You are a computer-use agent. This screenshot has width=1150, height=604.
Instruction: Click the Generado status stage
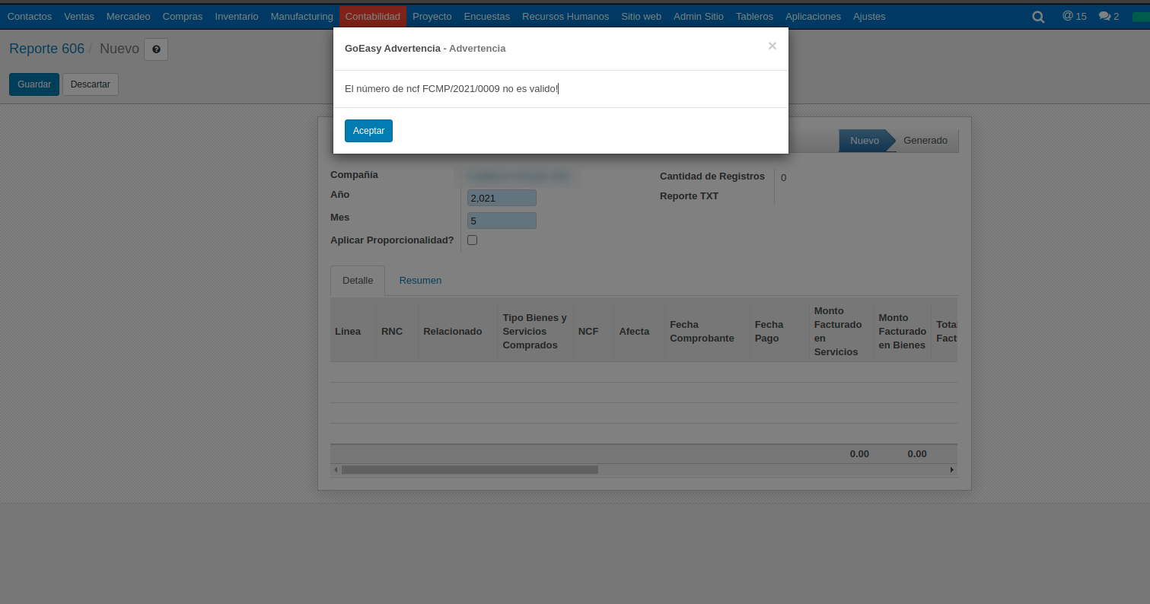(925, 141)
